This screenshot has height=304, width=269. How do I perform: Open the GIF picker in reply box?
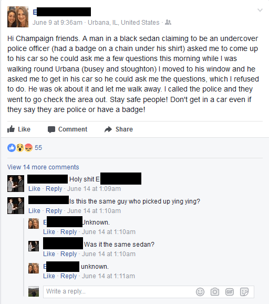tap(230, 292)
